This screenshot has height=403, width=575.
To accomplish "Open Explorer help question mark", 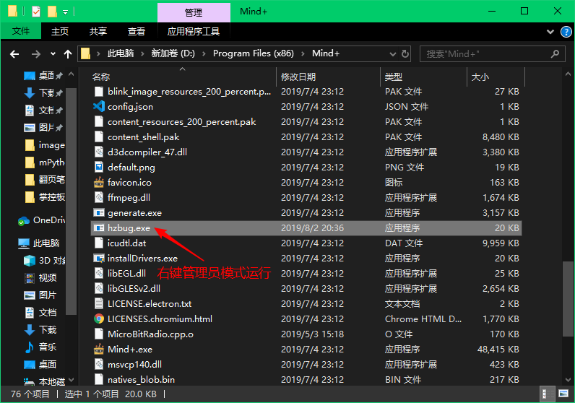I will (x=566, y=32).
